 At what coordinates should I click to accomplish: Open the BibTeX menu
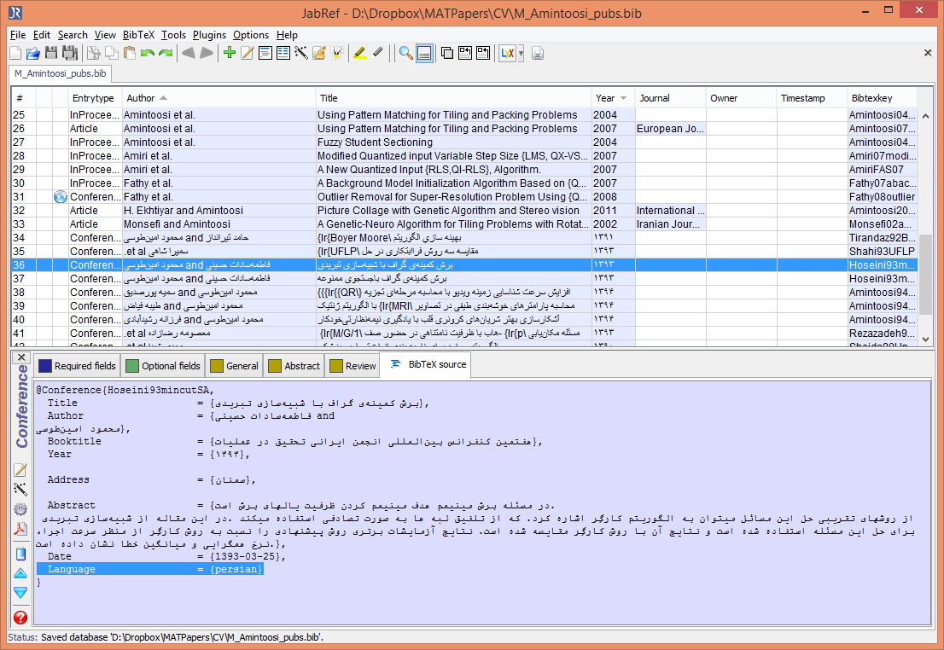pyautogui.click(x=138, y=35)
